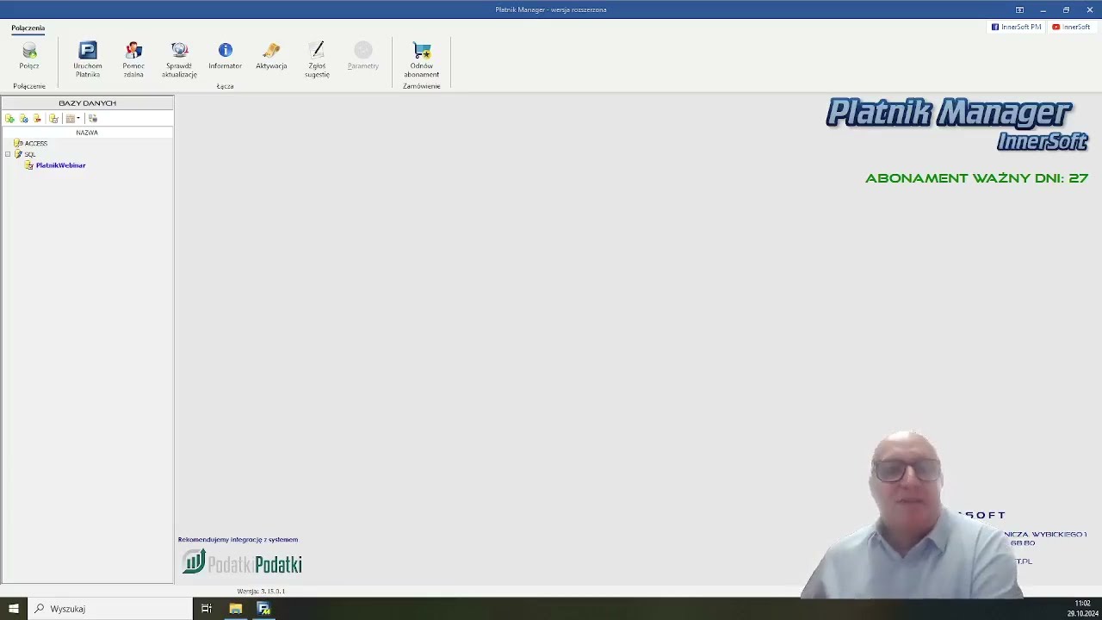Click the Wyszukaj taskbar search box
The width and height of the screenshot is (1102, 620).
[110, 609]
